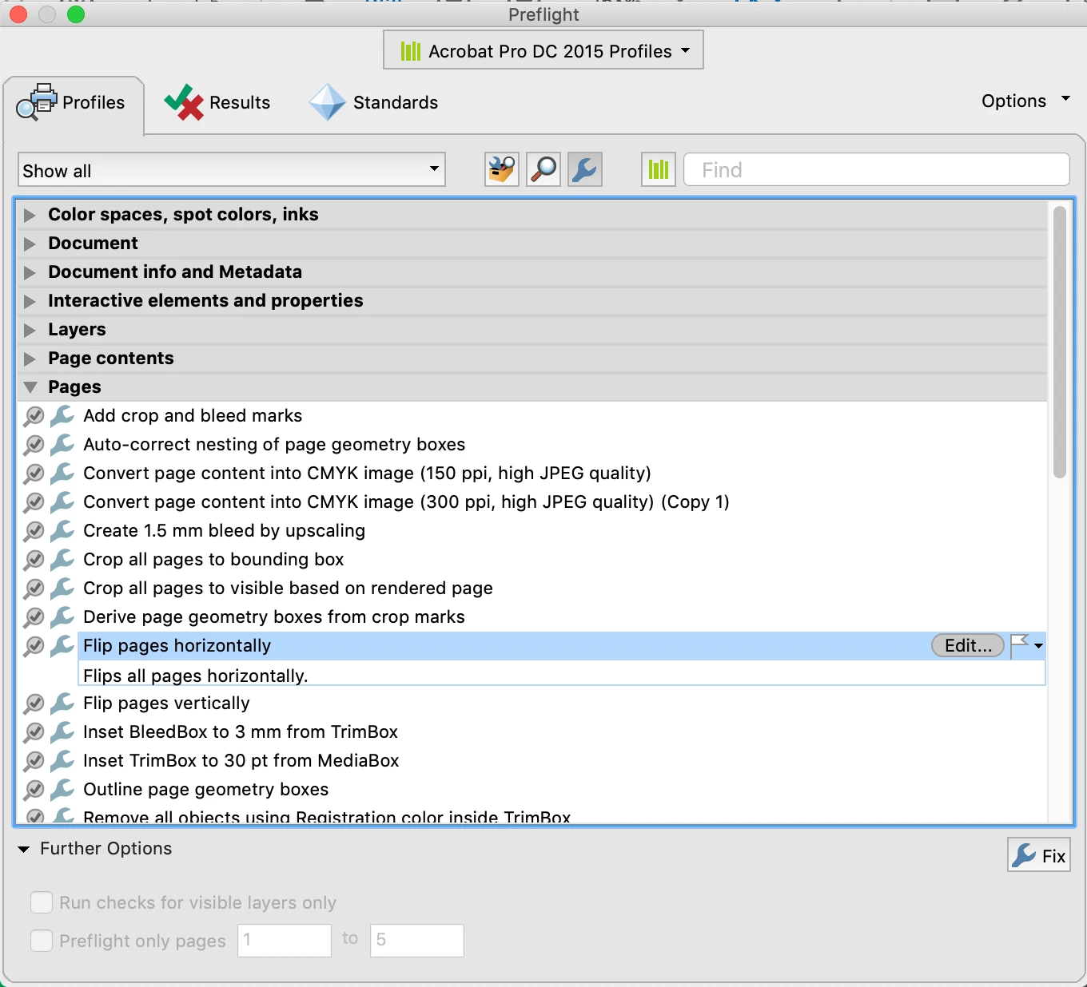
Task: Select Convert page content CMYK 300 ppi (Copy 1)
Action: (406, 501)
